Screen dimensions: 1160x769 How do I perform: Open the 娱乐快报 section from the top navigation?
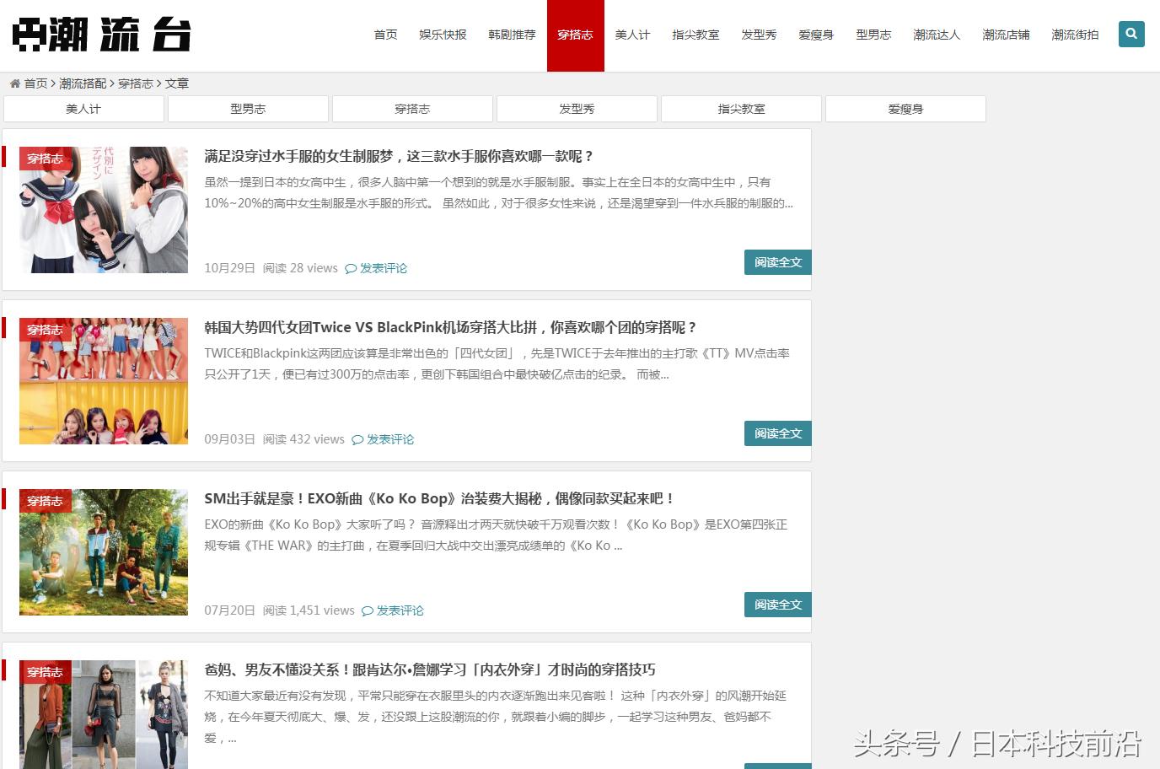click(x=443, y=35)
